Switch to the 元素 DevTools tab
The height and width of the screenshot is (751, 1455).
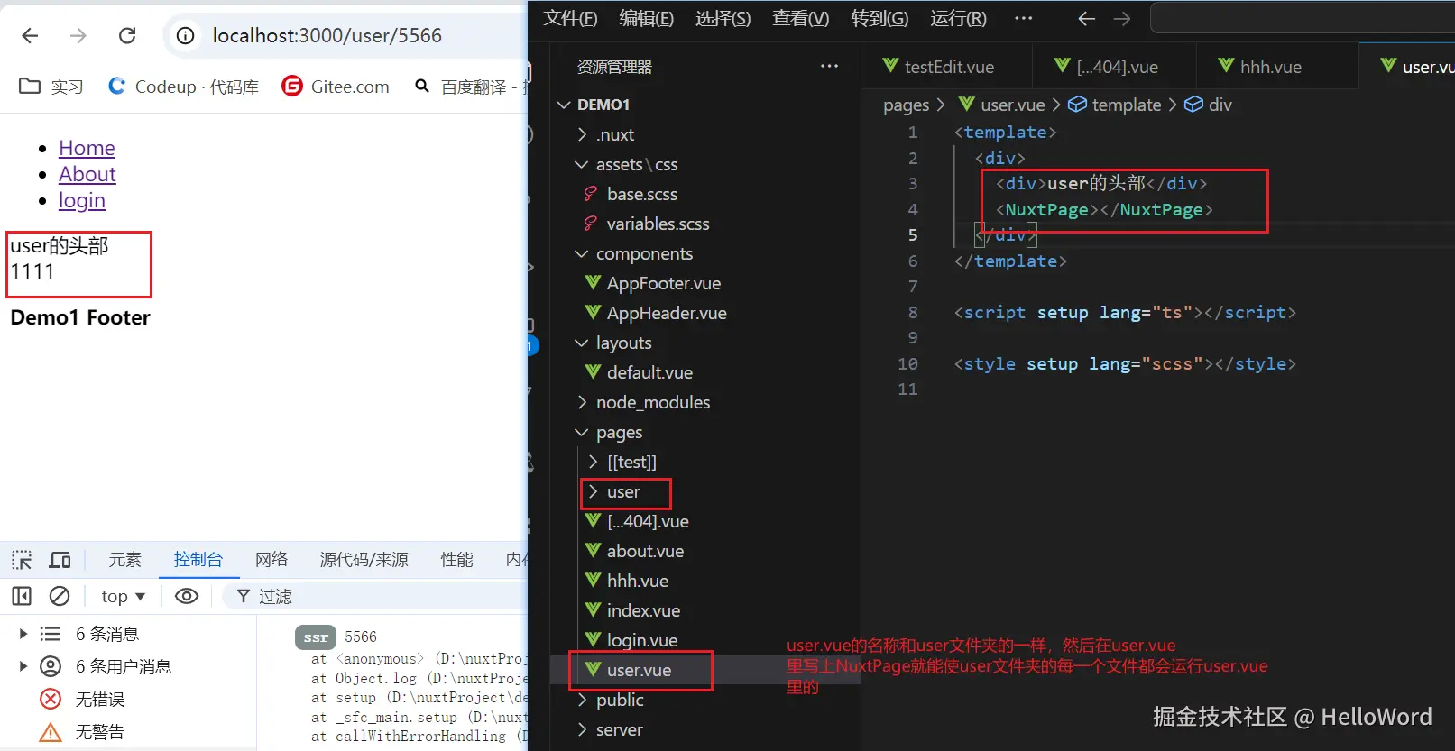pos(125,560)
